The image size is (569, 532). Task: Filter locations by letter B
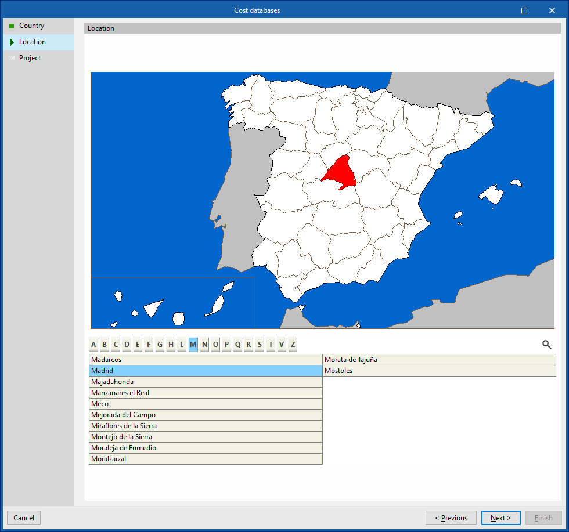coord(105,344)
